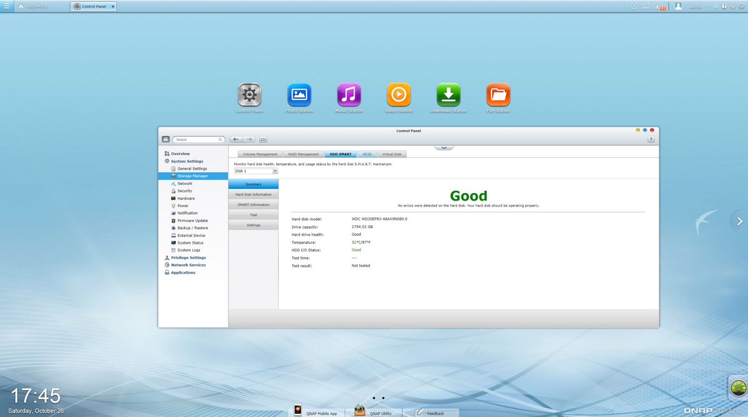The height and width of the screenshot is (417, 748).
Task: Select the Control Panel taskbar tab
Action: (93, 6)
